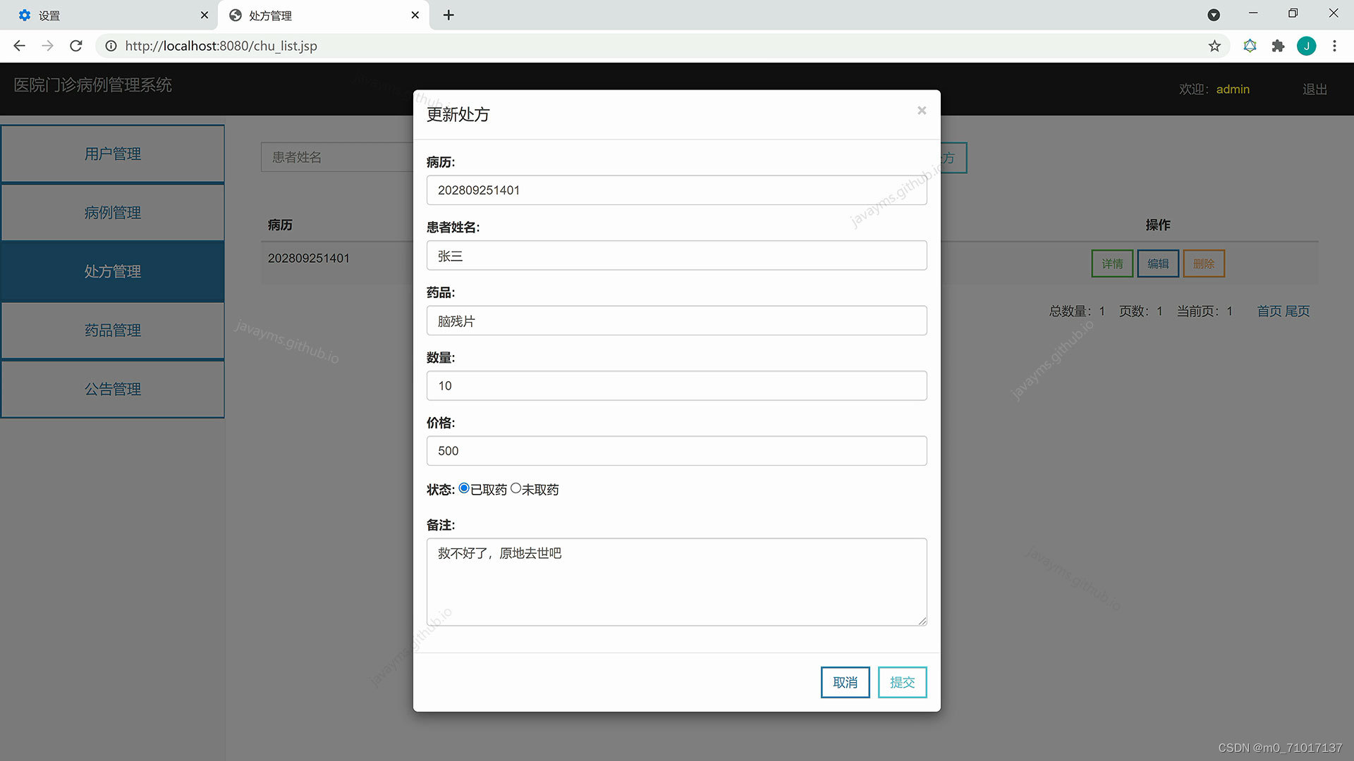This screenshot has height=761, width=1354.
Task: Go to 首页 pagination link
Action: tap(1269, 311)
